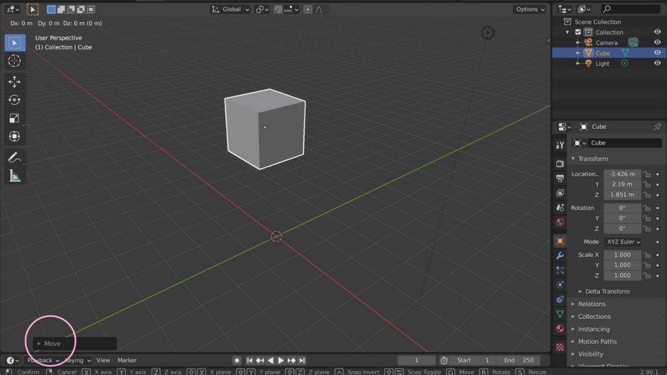
Task: Select the Measure ruler tool
Action: [14, 176]
